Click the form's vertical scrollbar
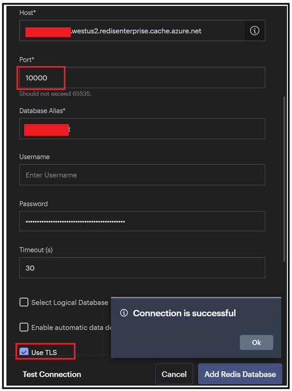This screenshot has height=391, width=292. (284, 179)
